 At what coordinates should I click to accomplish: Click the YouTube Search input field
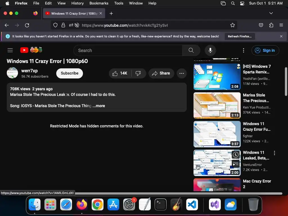point(128,50)
